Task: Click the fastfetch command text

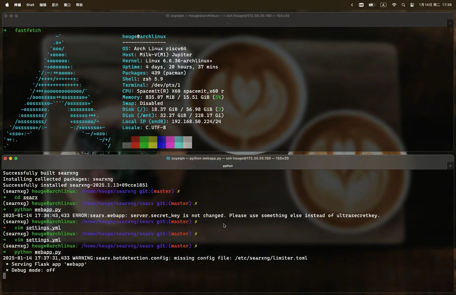Action: coord(28,30)
